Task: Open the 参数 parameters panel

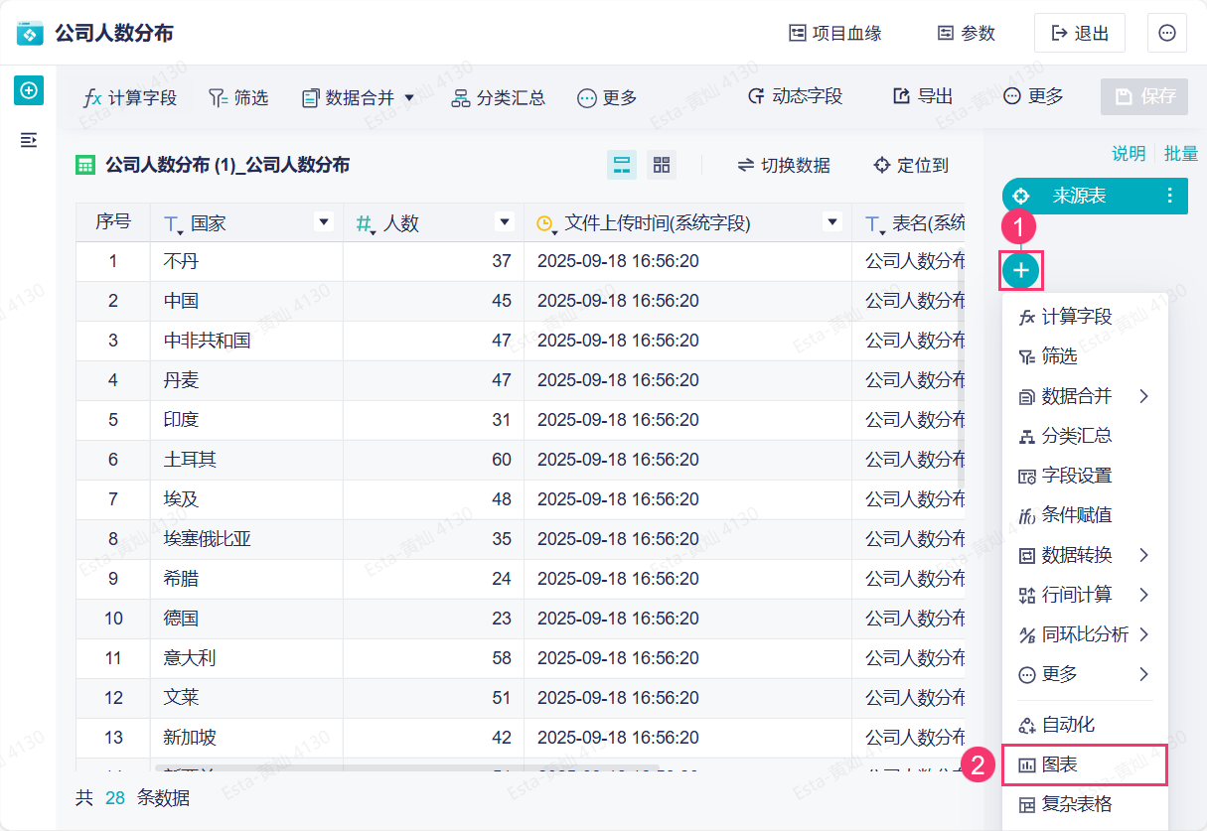Action: point(966,33)
